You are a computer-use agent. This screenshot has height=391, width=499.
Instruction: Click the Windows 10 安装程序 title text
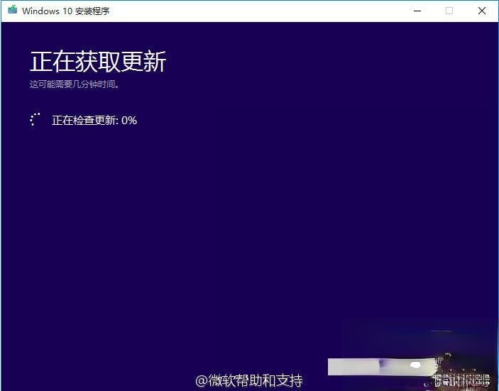click(x=66, y=11)
